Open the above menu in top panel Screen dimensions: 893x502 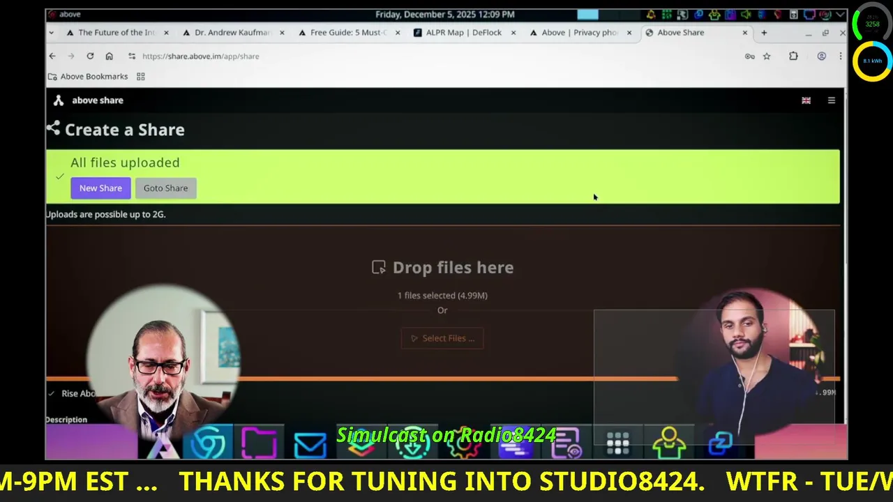click(64, 15)
